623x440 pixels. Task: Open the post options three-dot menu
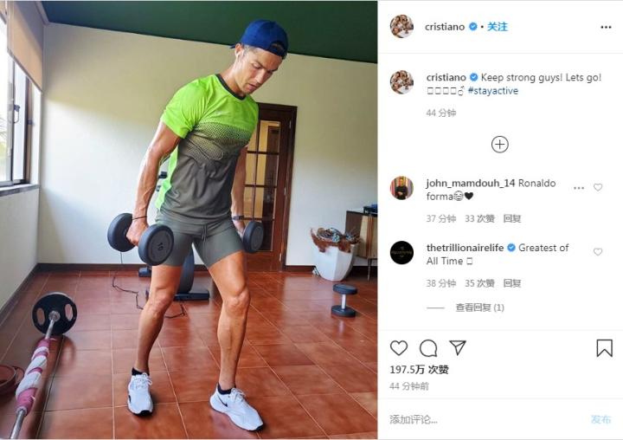coord(606,27)
